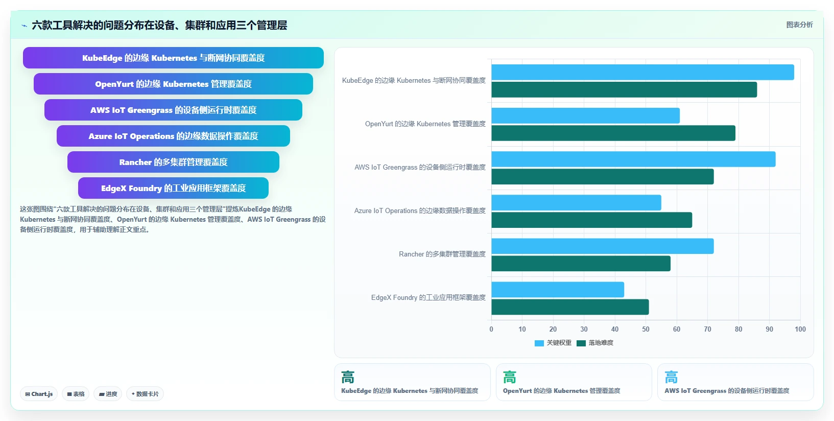The width and height of the screenshot is (834, 421).
Task: Click the OpenYurt green 落地难度 bar
Action: tap(613, 133)
